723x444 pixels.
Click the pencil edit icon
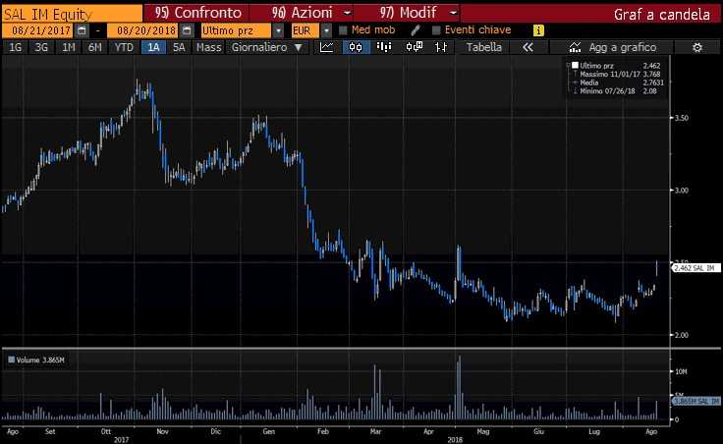pyautogui.click(x=416, y=30)
